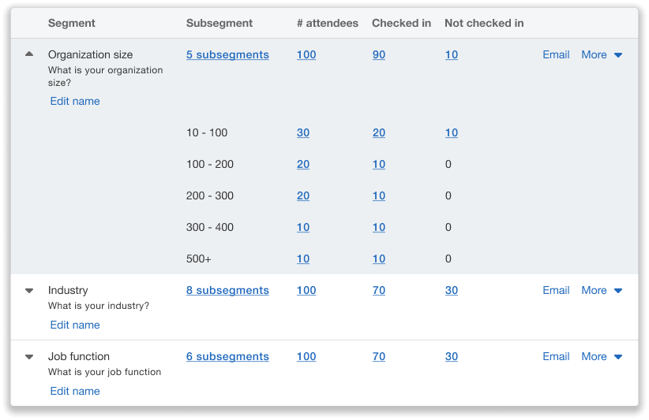
Task: Collapse the Organization size segment
Action: pyautogui.click(x=29, y=54)
